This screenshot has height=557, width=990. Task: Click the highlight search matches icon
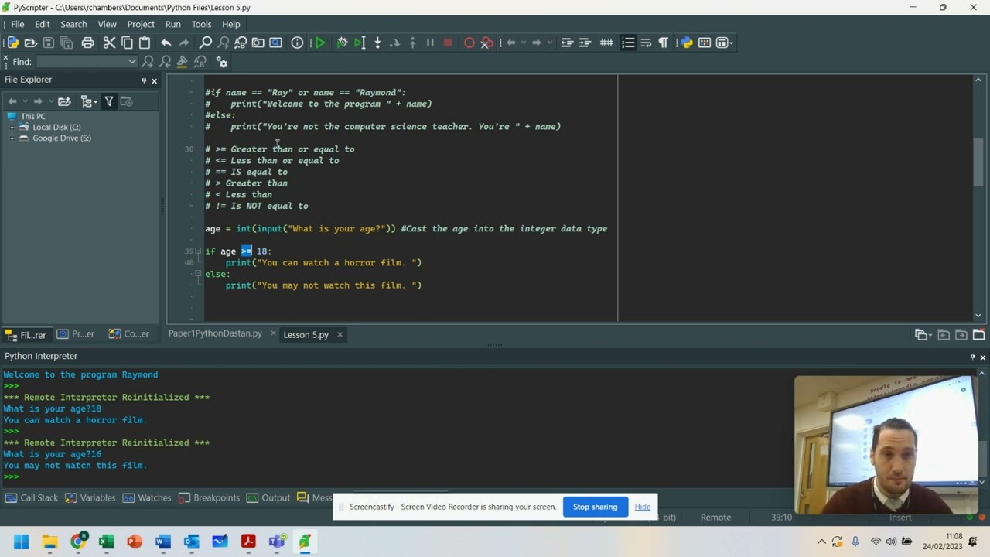183,62
